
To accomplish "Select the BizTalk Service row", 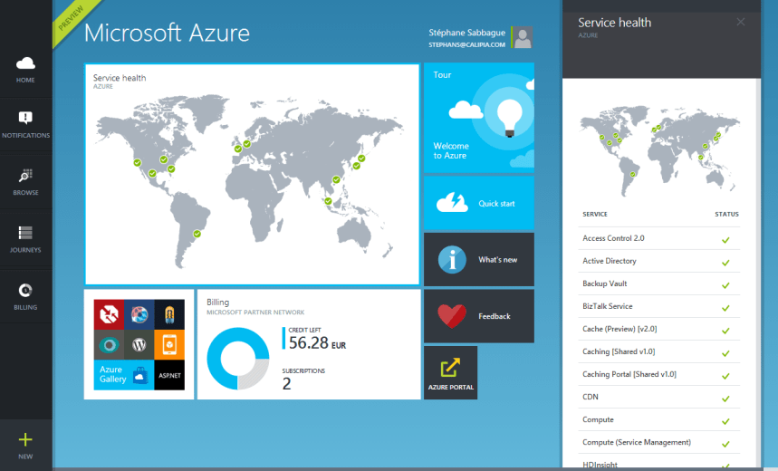I will click(659, 306).
